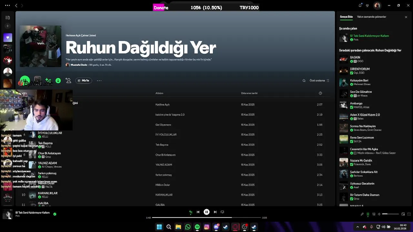Expand the system tray hidden icons

click(357, 227)
